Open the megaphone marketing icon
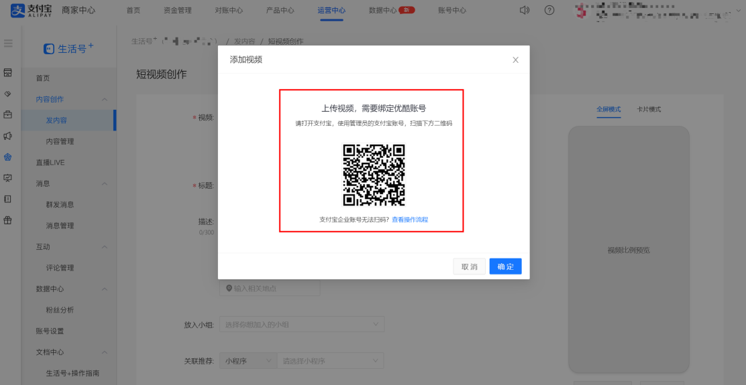The height and width of the screenshot is (385, 746). click(x=7, y=136)
